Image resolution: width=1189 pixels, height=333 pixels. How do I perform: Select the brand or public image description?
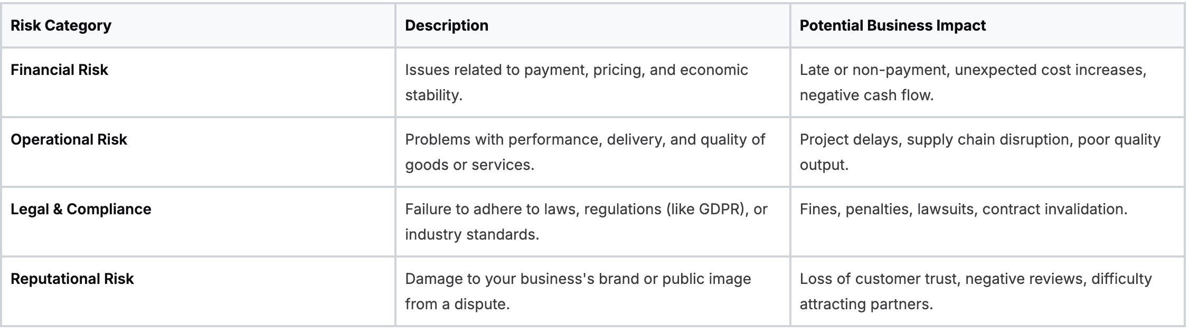(x=578, y=291)
